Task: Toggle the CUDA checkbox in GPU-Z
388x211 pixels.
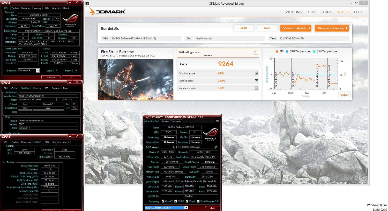Action: (176, 201)
